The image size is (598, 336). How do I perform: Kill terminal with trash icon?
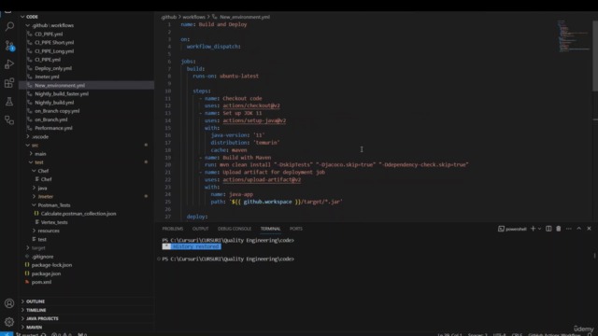[559, 229]
